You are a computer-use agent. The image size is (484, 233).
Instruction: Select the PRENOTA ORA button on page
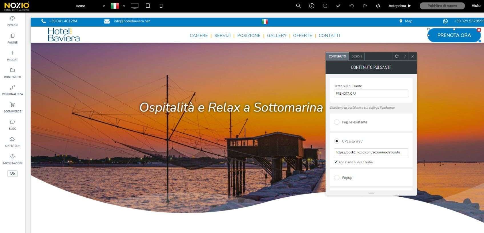(454, 35)
